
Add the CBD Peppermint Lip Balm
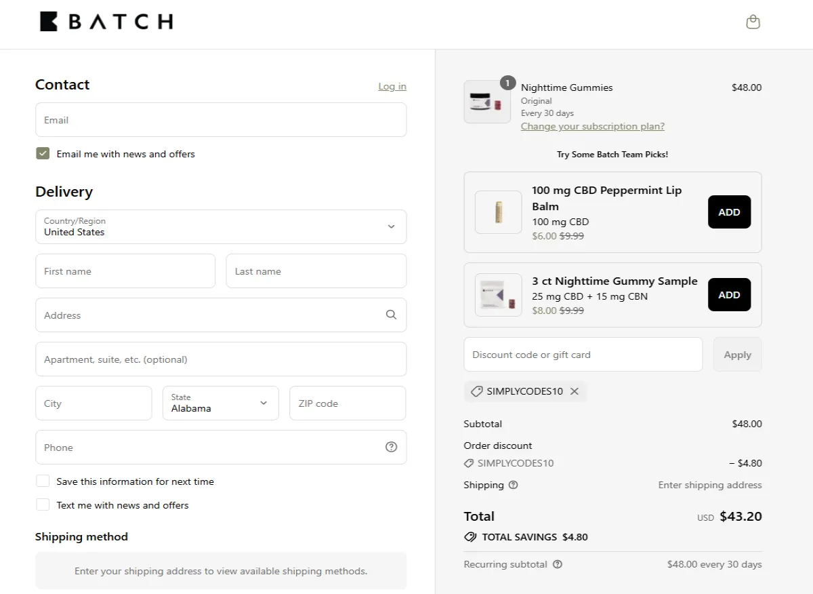729,212
